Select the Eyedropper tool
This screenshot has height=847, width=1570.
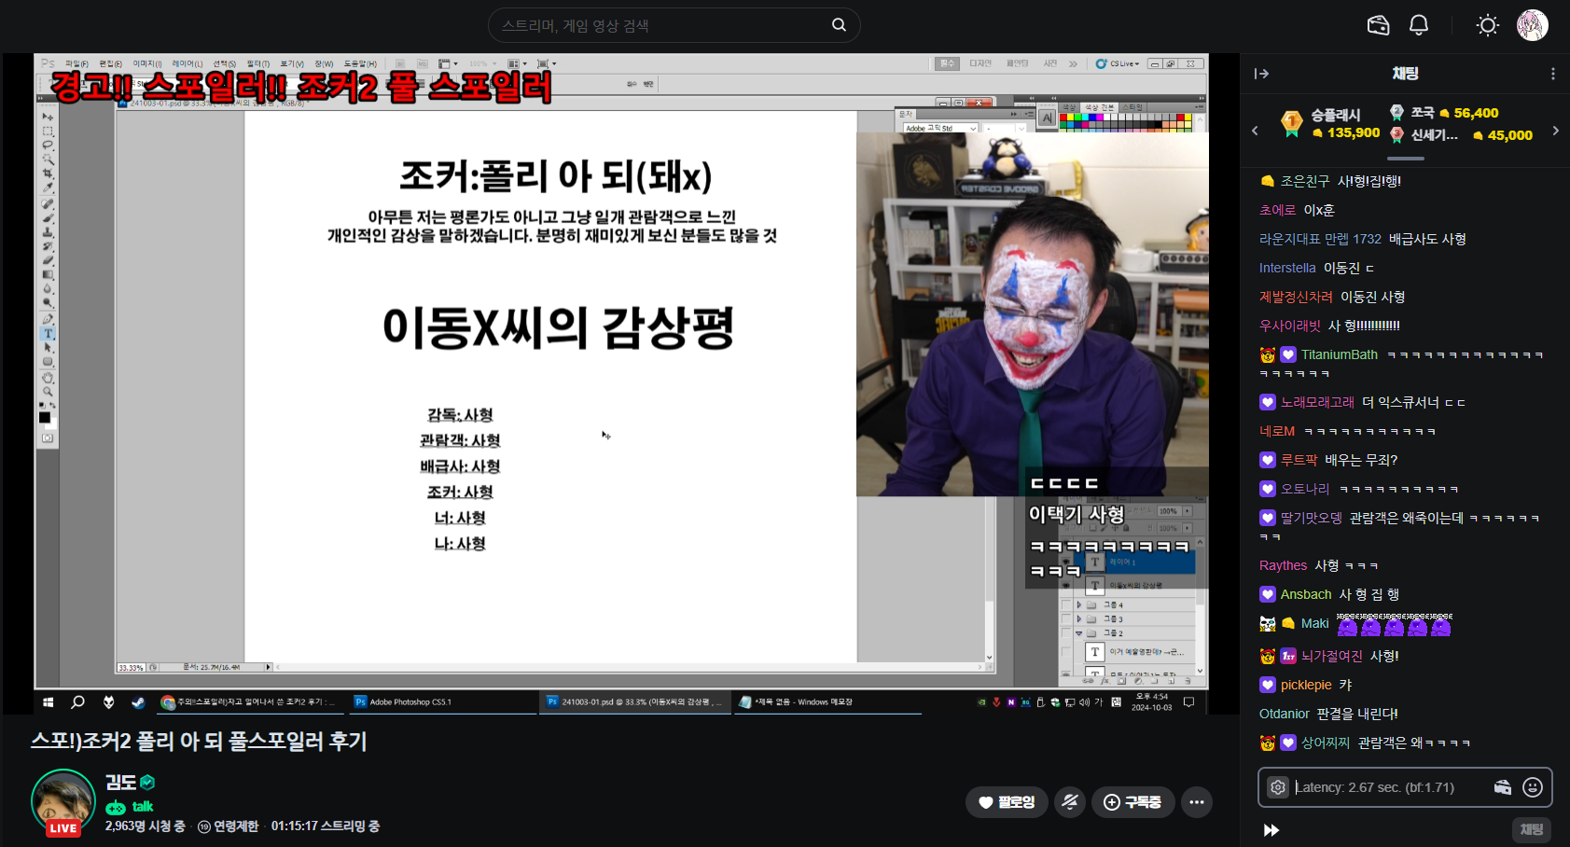pyautogui.click(x=48, y=187)
